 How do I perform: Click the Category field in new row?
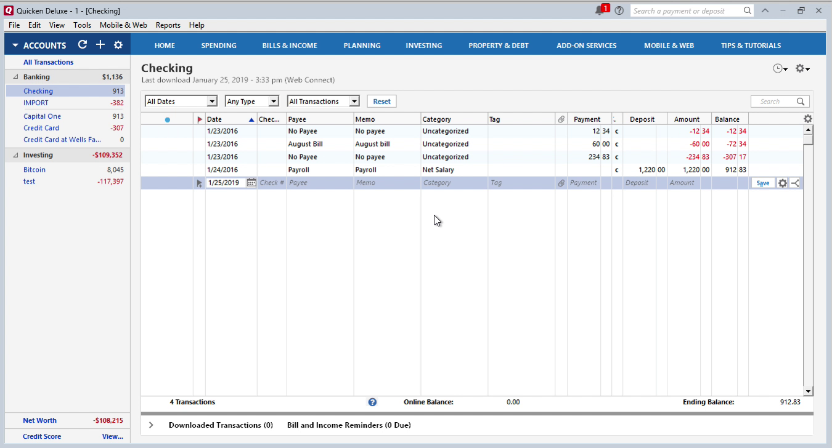[454, 183]
